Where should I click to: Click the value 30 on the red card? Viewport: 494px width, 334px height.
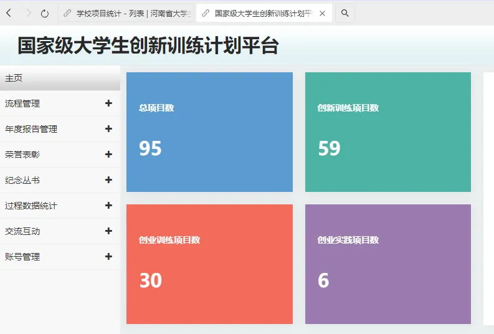pyautogui.click(x=151, y=280)
